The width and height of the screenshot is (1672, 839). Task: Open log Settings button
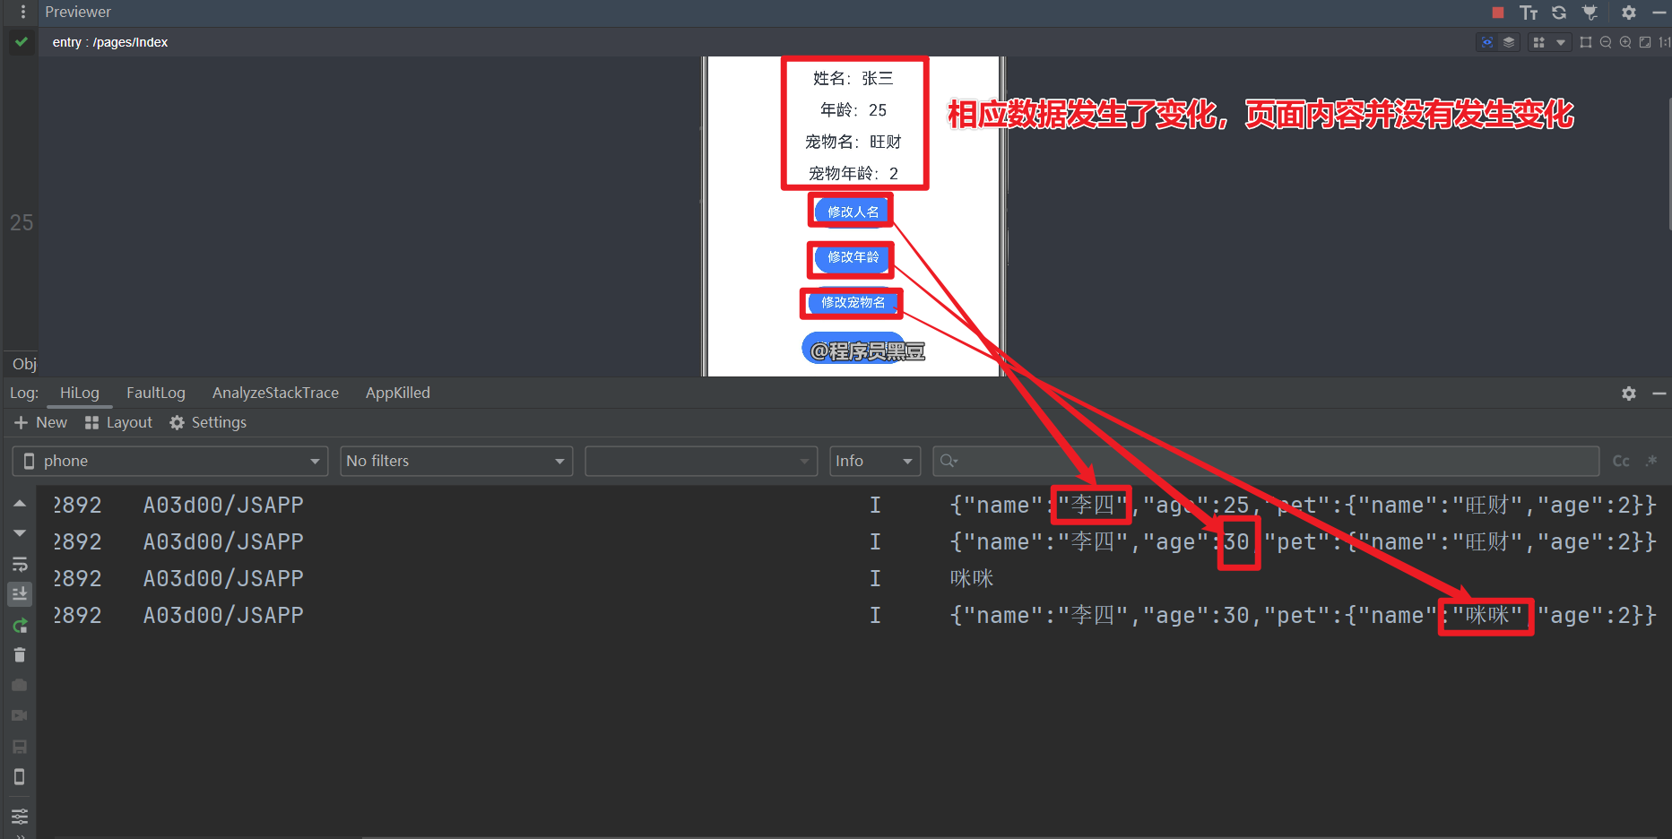tap(208, 422)
